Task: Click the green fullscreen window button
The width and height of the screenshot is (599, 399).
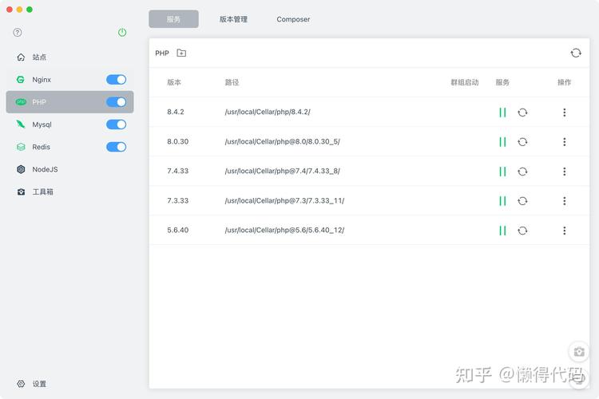Action: 30,10
